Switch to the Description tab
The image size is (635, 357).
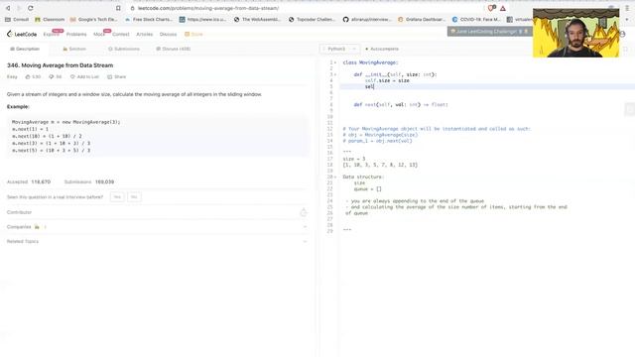tap(25, 49)
